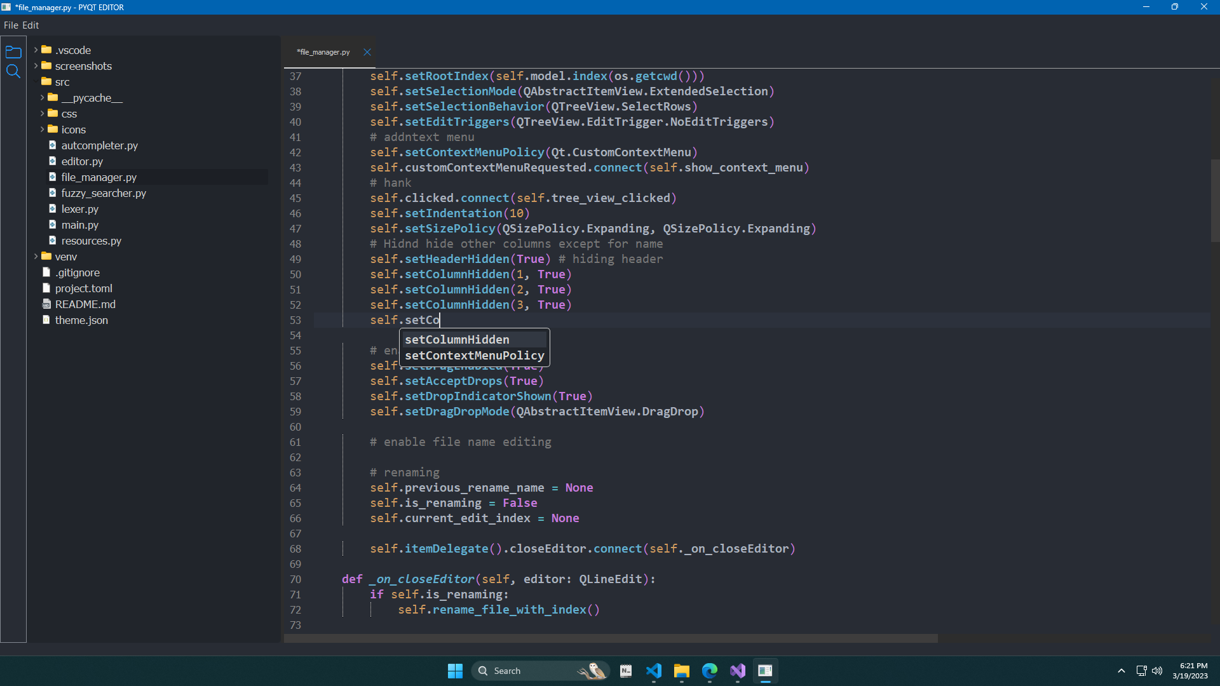Open File Explorer from taskbar
This screenshot has height=686, width=1220.
682,671
